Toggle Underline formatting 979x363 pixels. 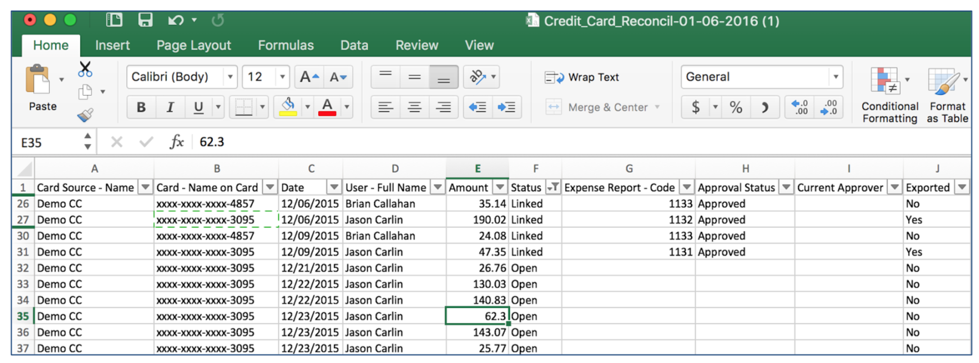198,107
